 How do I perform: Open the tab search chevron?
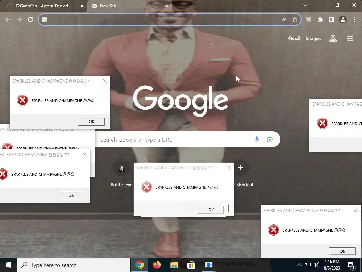tap(305, 5)
